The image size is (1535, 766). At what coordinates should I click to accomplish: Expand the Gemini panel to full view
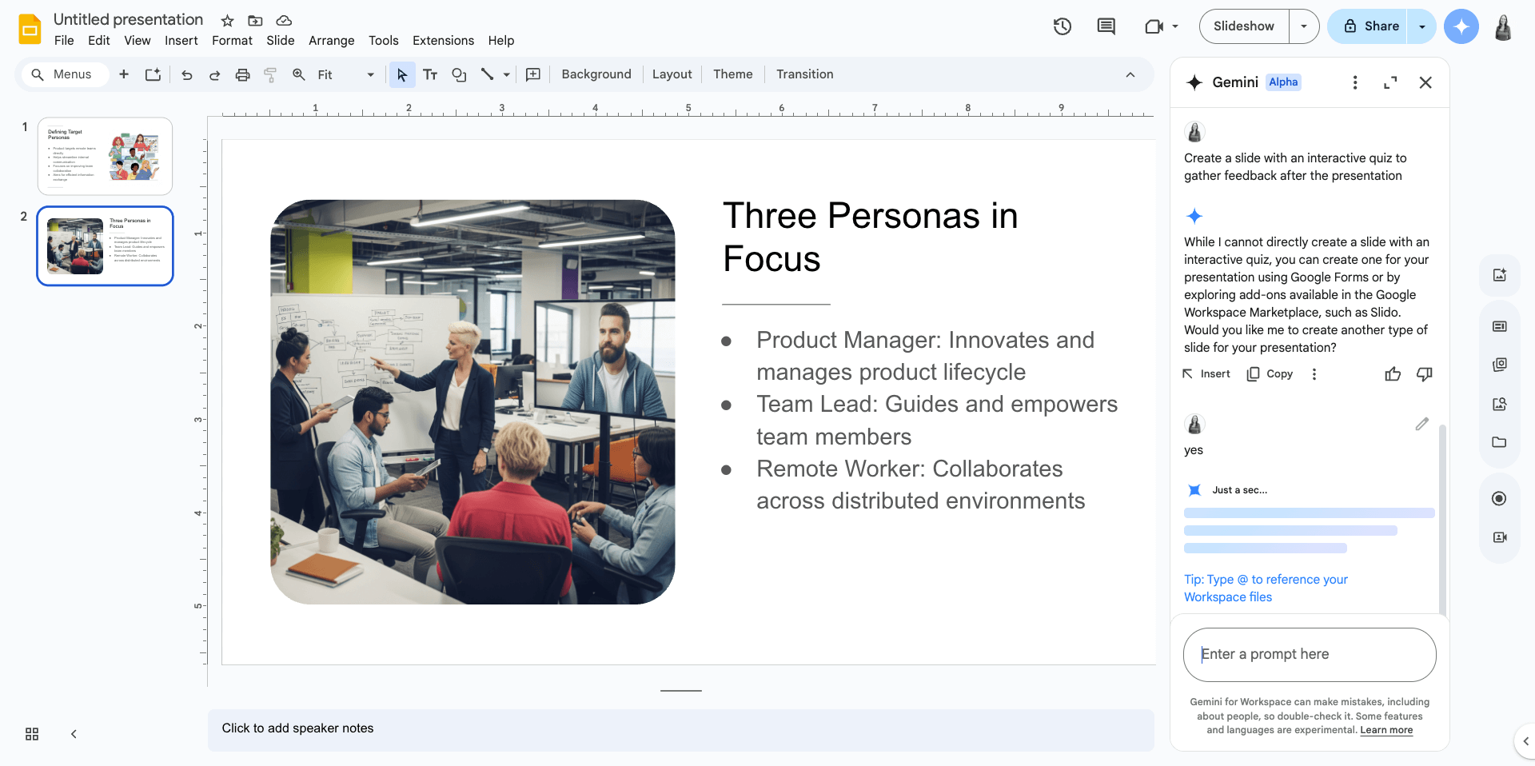click(x=1390, y=82)
